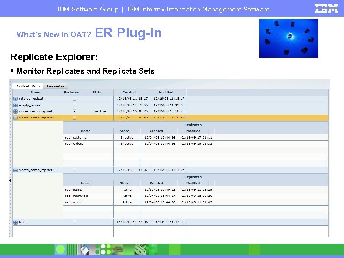Toggle Exclusive checkbox in the test row
The width and height of the screenshot is (344, 258).
tap(75, 222)
